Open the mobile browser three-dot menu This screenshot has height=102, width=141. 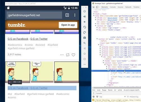tap(75, 15)
